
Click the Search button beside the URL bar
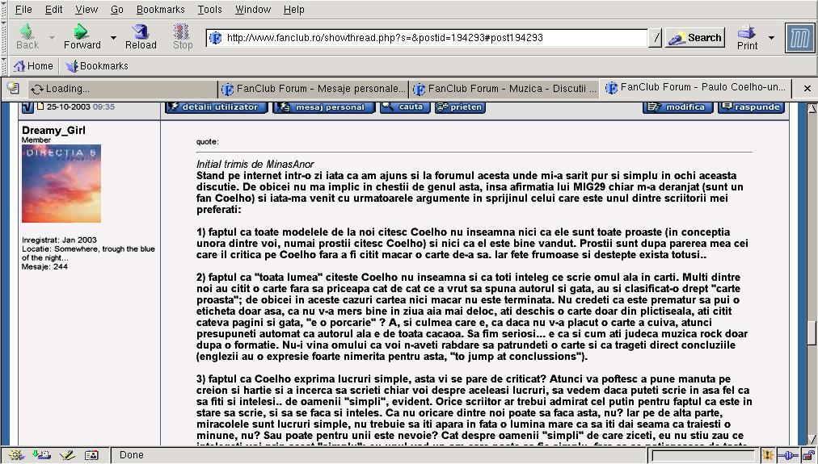click(695, 37)
